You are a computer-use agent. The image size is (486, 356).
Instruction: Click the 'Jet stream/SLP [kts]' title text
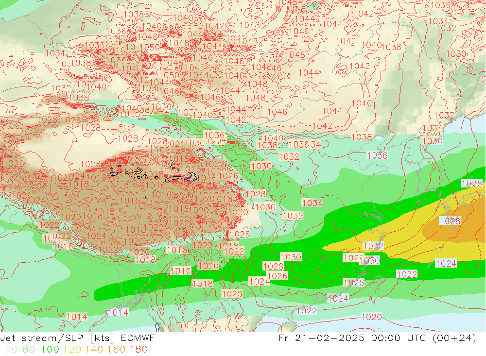coord(58,338)
